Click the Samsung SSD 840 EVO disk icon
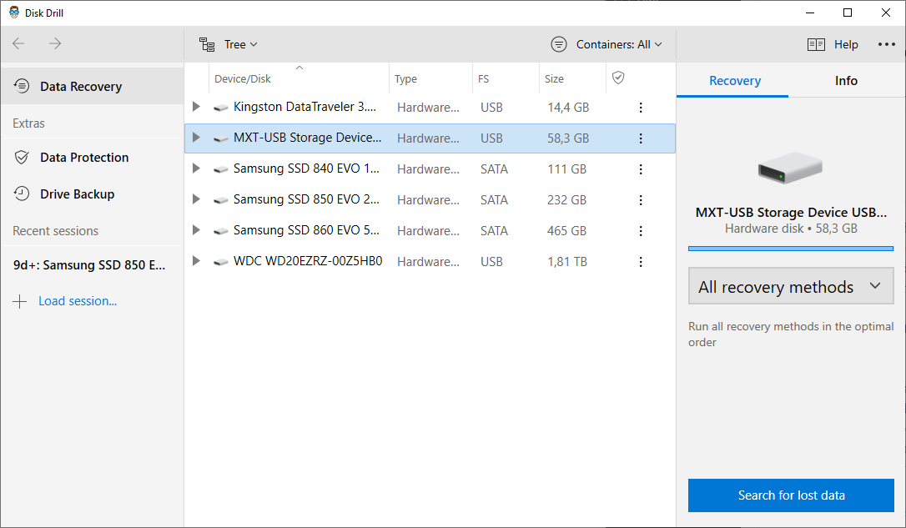Viewport: 906px width, 528px height. (x=220, y=170)
